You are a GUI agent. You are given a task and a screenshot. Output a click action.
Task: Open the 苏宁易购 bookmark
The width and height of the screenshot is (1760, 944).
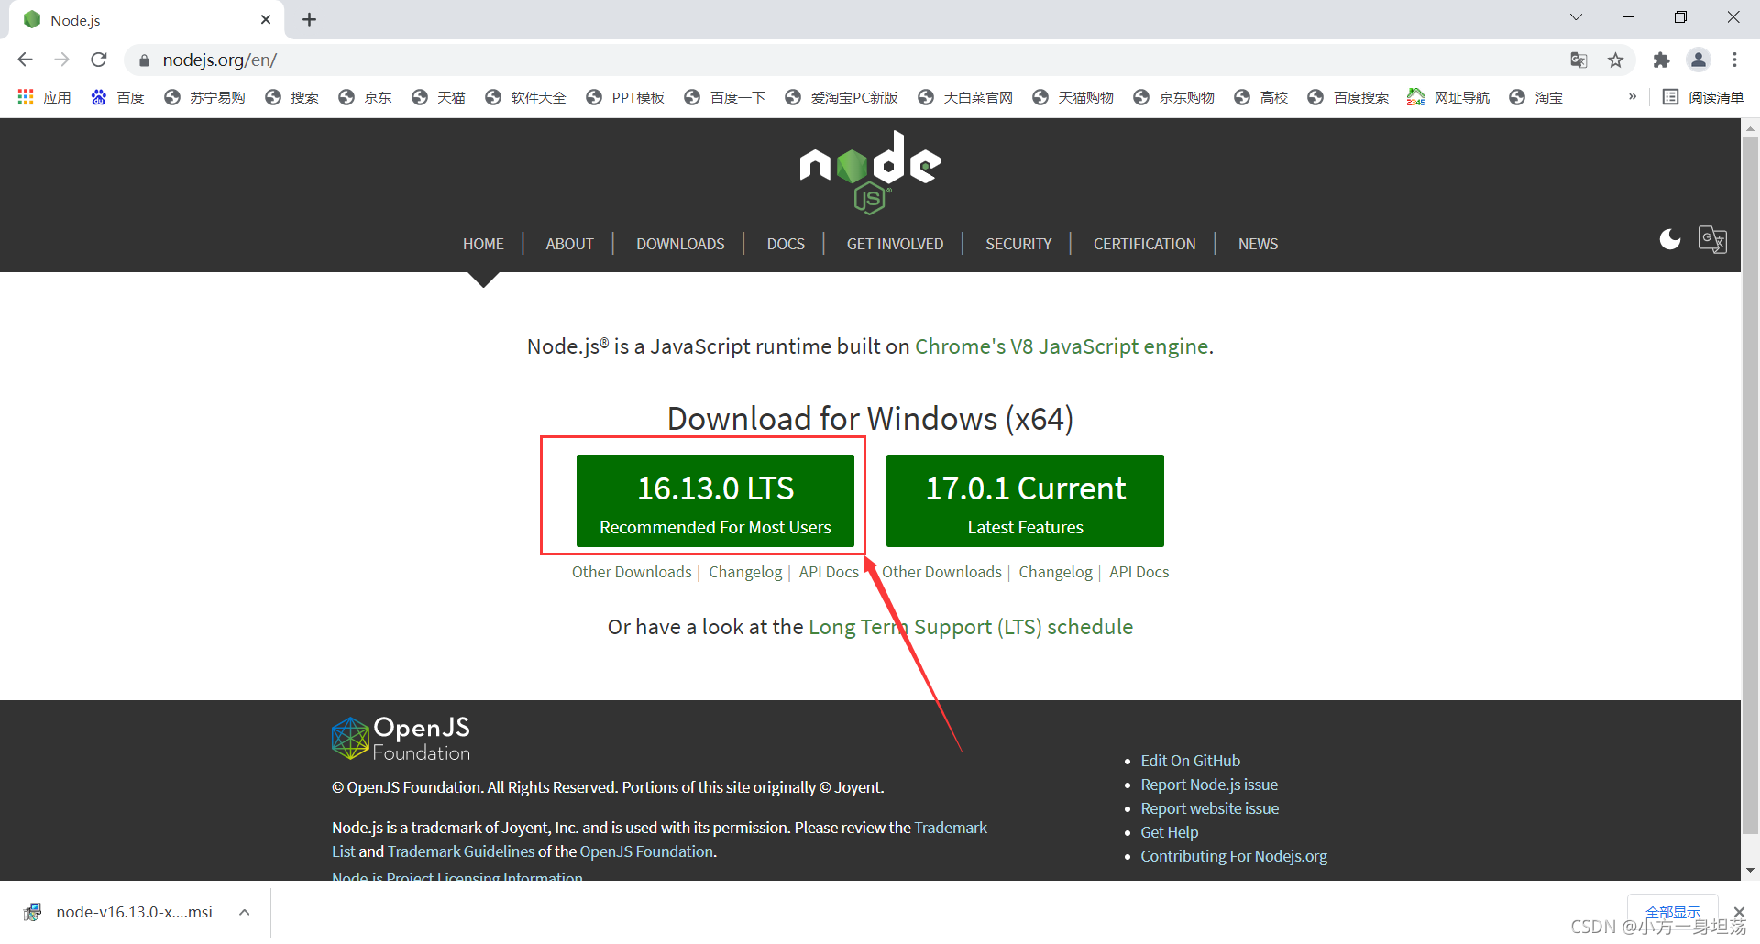(204, 97)
